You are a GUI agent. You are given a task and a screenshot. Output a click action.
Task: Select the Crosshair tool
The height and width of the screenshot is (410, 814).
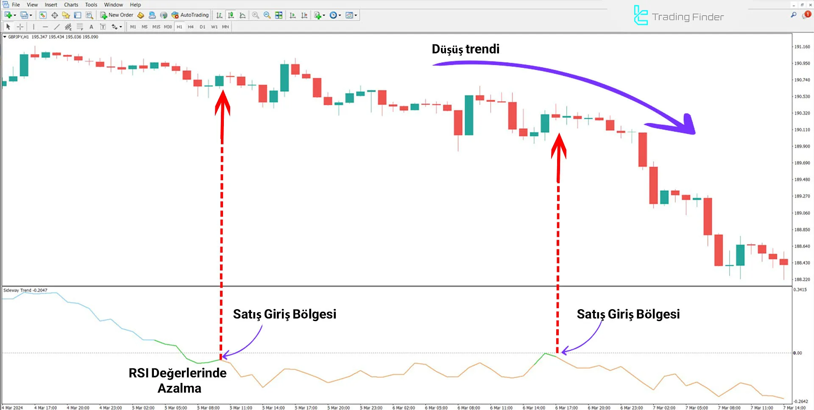pyautogui.click(x=20, y=26)
